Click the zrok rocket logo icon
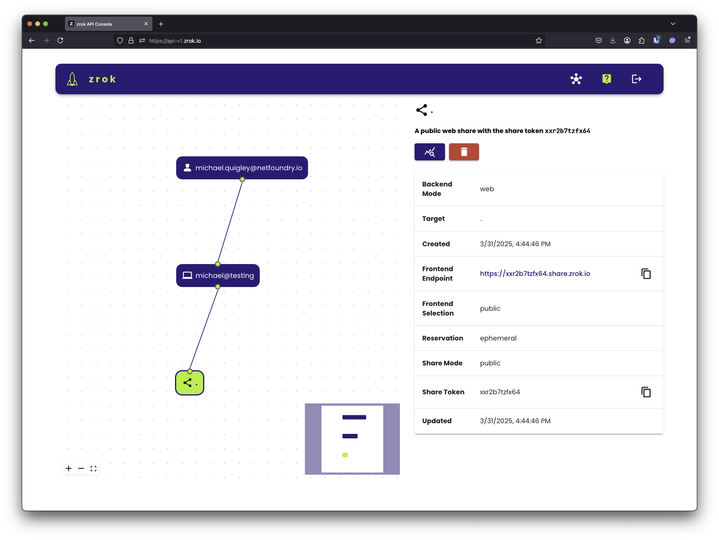Screen dimensions: 719x540 (72, 79)
